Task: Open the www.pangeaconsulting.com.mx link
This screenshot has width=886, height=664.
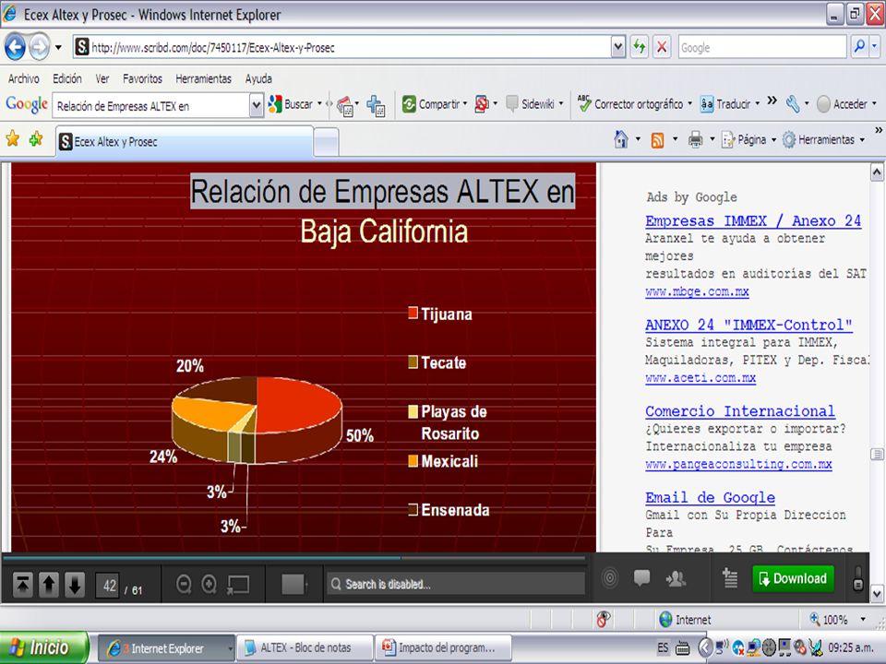Action: pyautogui.click(x=738, y=464)
